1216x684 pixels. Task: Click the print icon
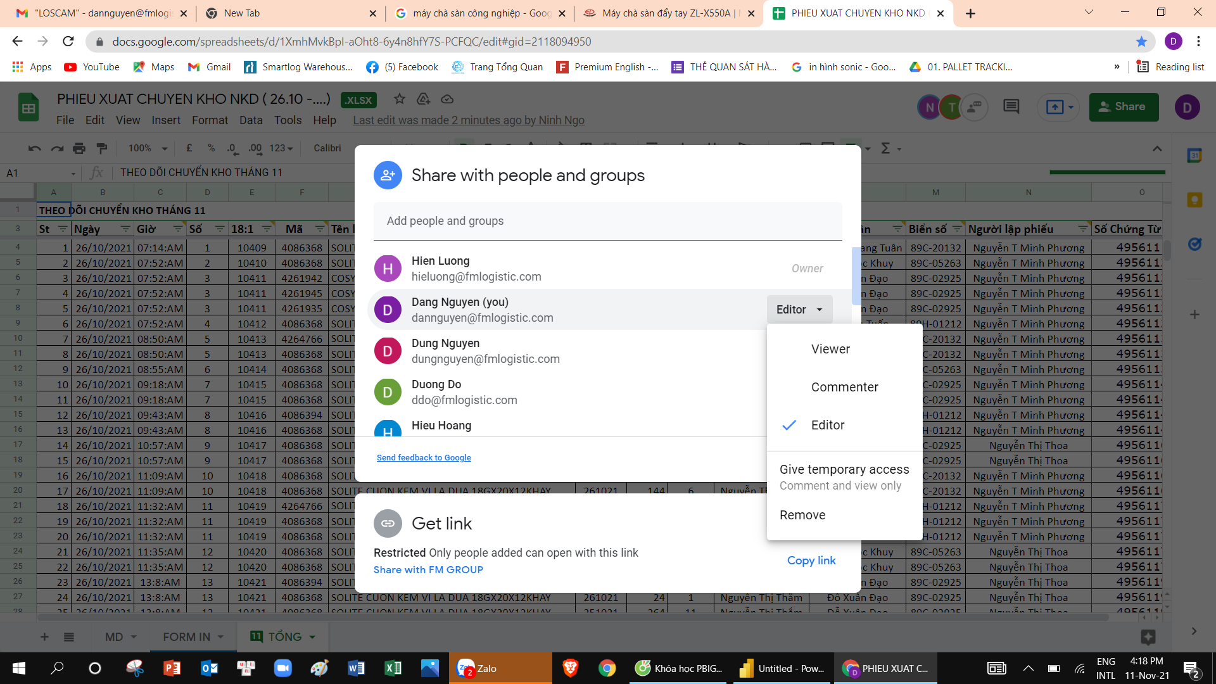point(79,148)
